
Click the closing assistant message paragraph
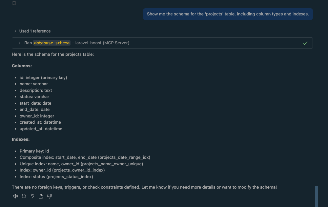pyautogui.click(x=144, y=187)
